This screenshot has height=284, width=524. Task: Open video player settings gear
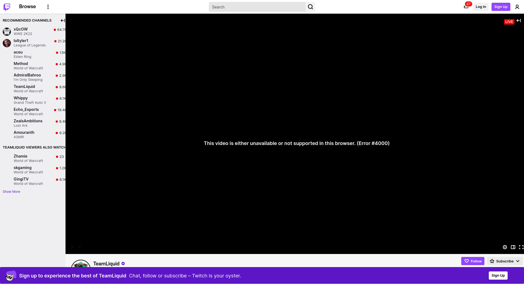click(x=505, y=247)
